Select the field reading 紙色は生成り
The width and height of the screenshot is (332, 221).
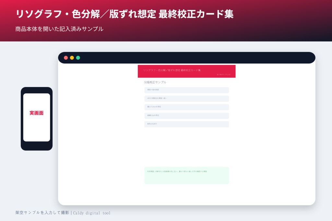[x=186, y=124]
